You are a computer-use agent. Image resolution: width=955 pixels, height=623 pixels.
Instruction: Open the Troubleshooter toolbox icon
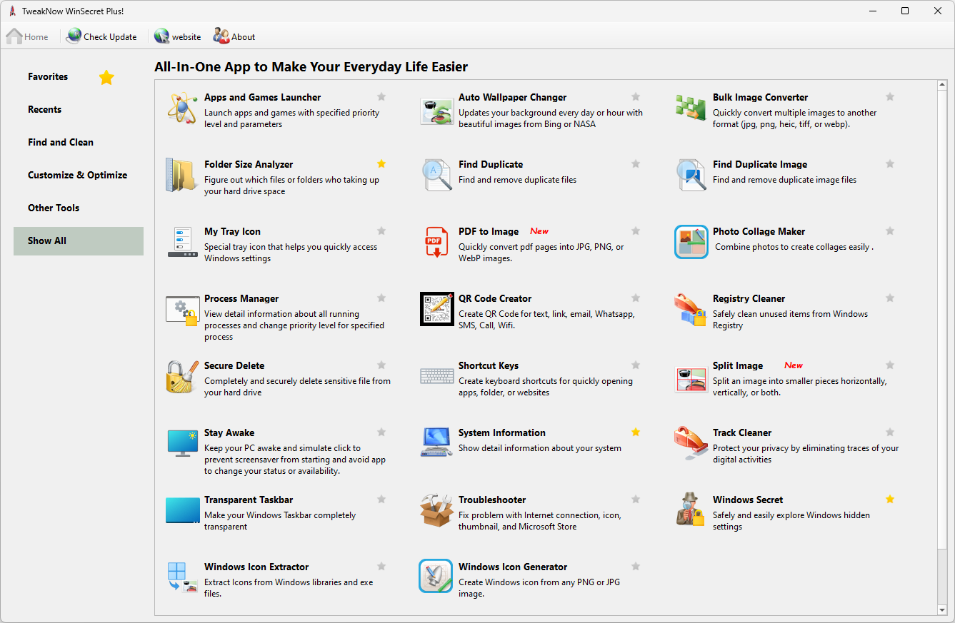436,510
